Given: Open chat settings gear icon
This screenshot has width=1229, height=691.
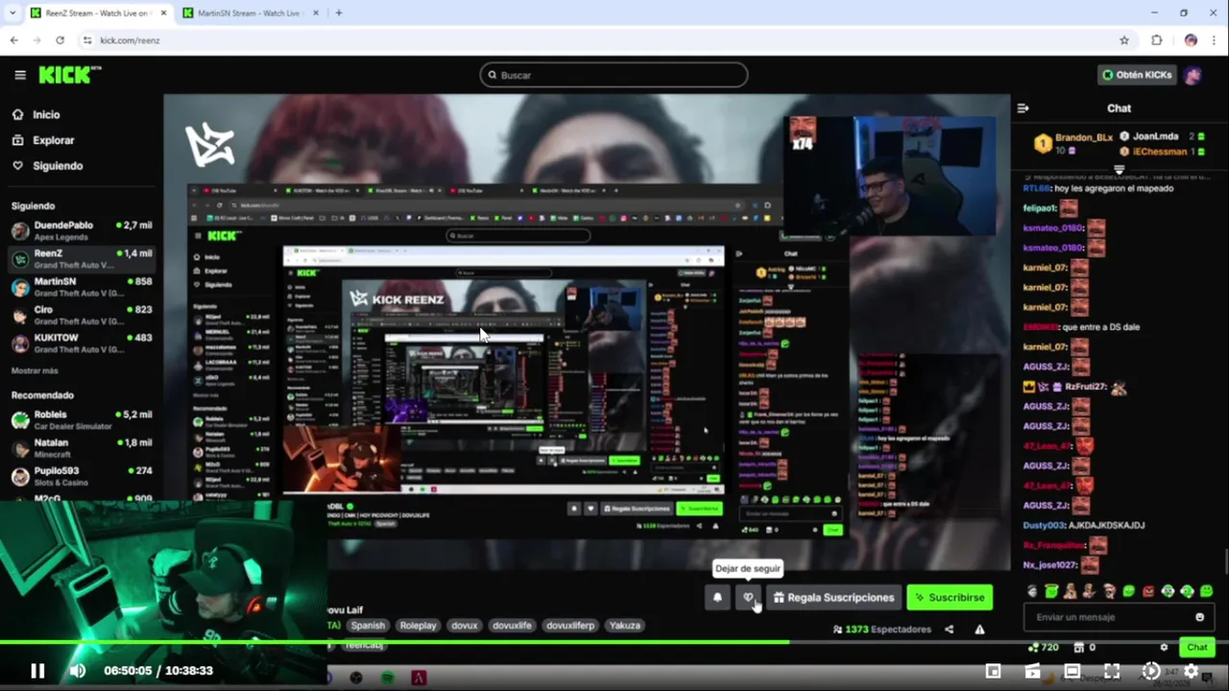Looking at the screenshot, I should click(1164, 647).
